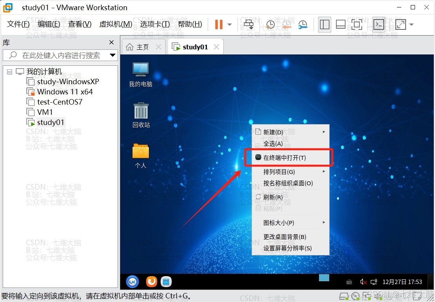Open the dropdown next to stretch icon
The image size is (435, 302).
(411, 24)
